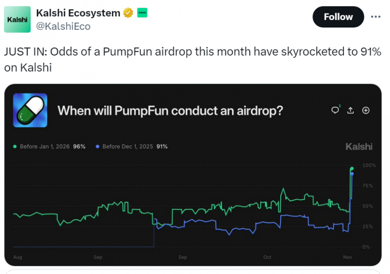The width and height of the screenshot is (390, 274).
Task: Click the Kalshi watermark logo on the chart
Action: 359,146
